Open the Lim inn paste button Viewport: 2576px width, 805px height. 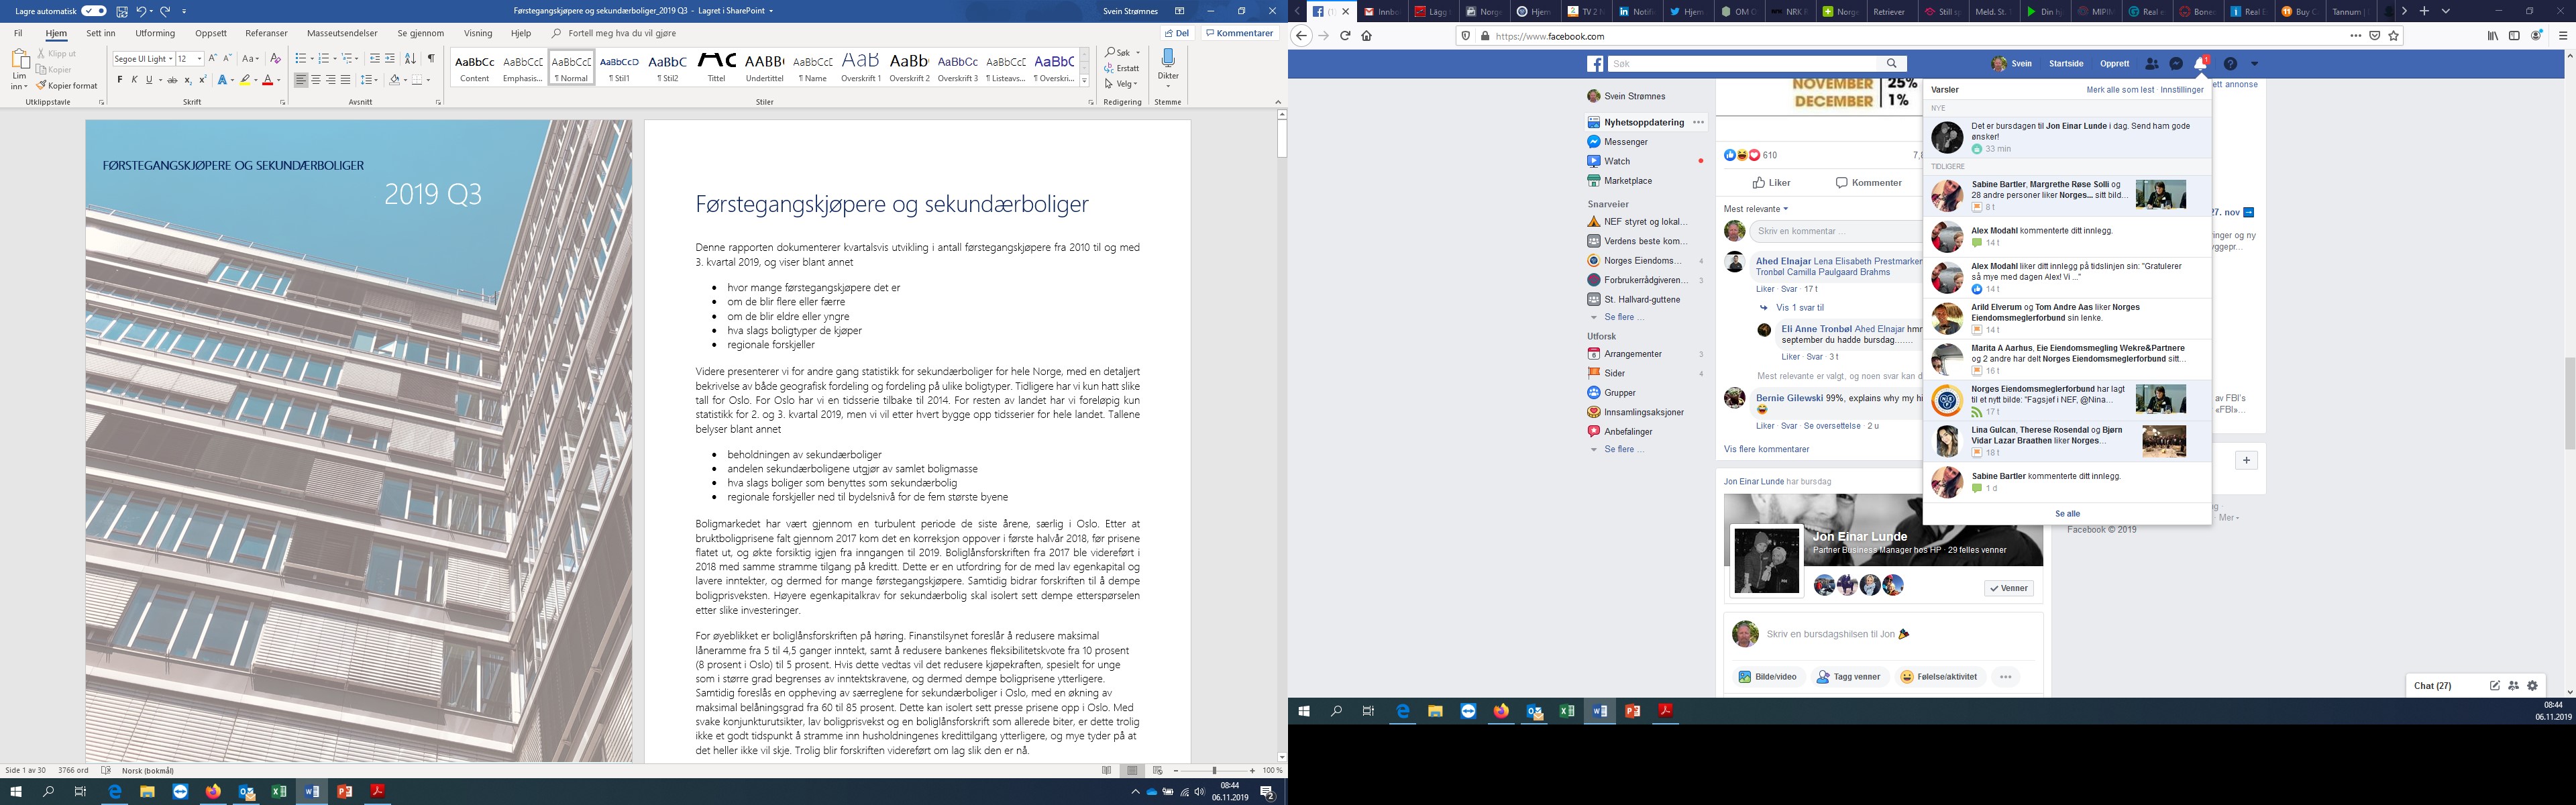coord(19,69)
